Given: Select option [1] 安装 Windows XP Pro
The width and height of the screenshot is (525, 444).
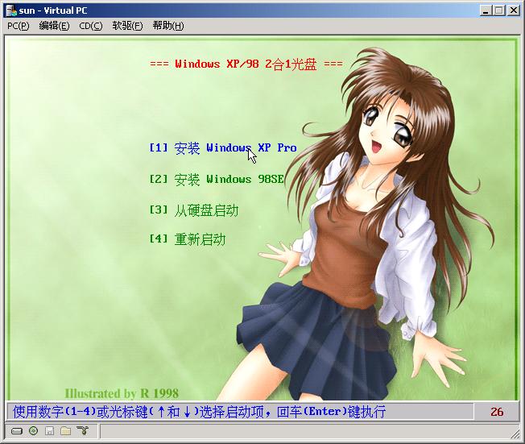Looking at the screenshot, I should pos(223,147).
